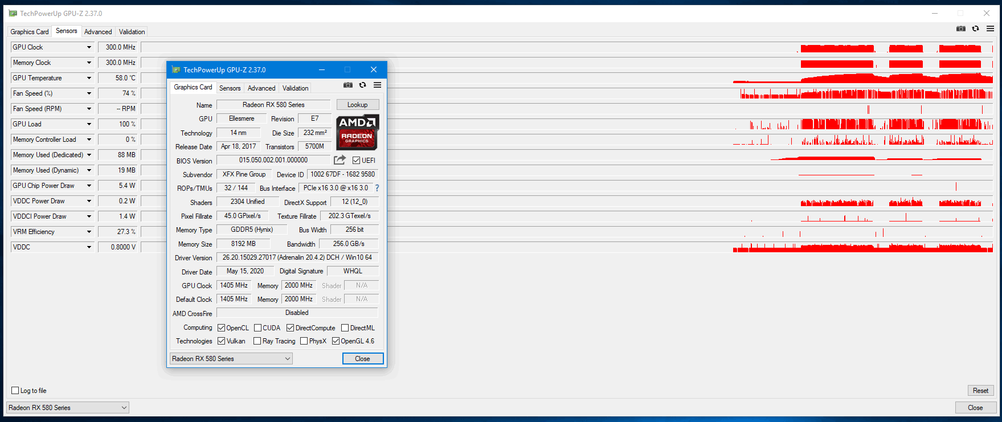Viewport: 1002px width, 422px height.
Task: Open Advanced tab in the Sensors window
Action: (x=98, y=32)
